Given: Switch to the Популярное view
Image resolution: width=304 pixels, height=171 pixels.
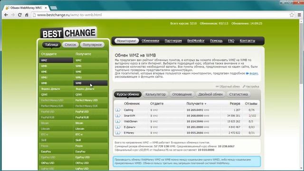Looking at the screenshot, I should (92, 45).
